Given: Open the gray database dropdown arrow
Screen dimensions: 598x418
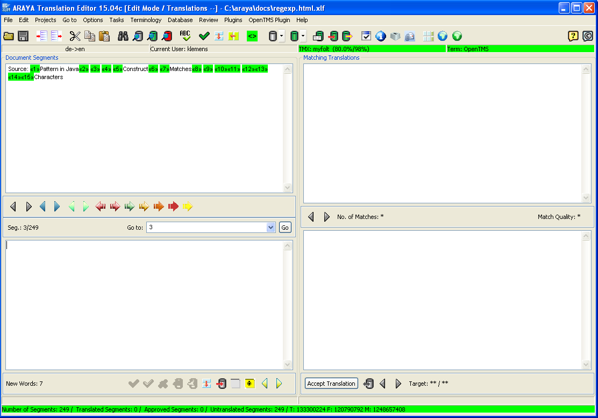Looking at the screenshot, I should [x=282, y=36].
